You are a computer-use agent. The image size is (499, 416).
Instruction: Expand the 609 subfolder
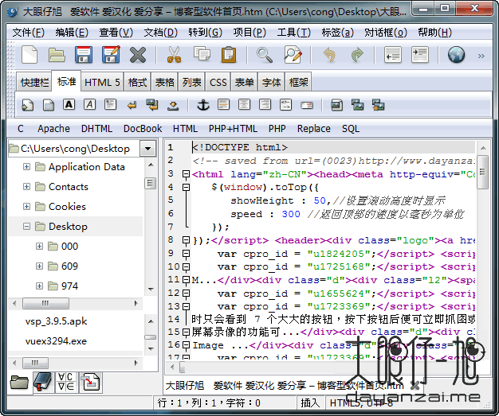39,266
